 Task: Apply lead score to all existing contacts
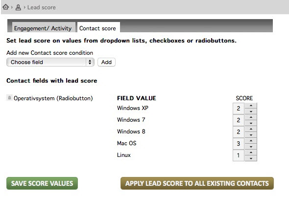(197, 183)
